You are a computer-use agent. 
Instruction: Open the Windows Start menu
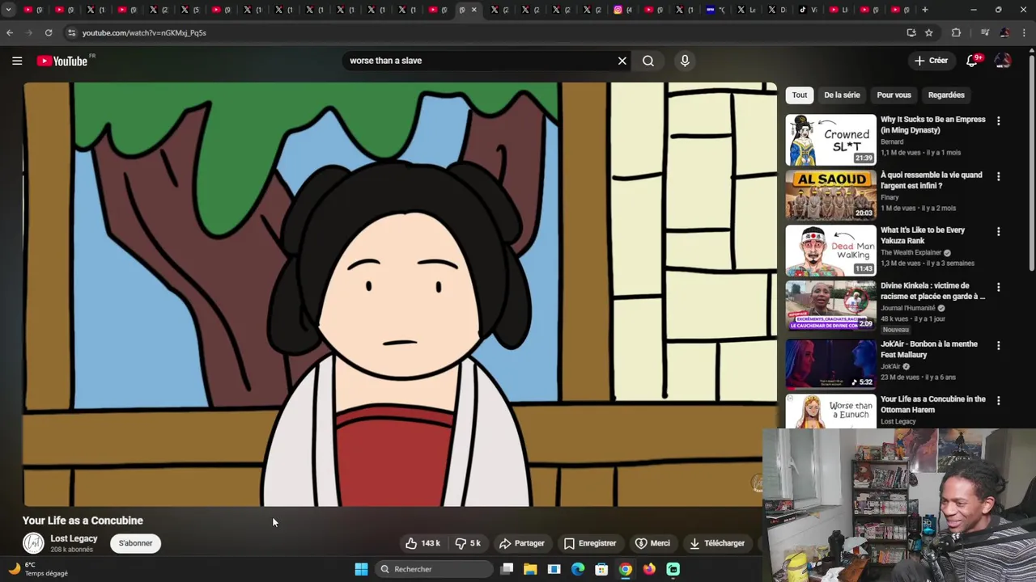click(x=361, y=569)
